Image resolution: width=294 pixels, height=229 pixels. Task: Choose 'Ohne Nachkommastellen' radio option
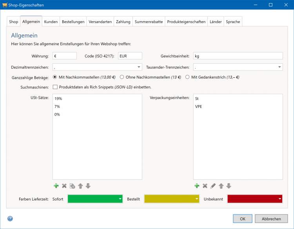[x=122, y=77]
